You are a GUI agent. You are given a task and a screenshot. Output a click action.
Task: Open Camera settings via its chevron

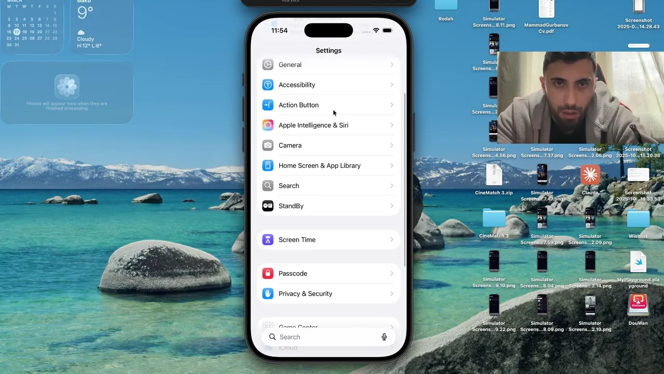pyautogui.click(x=392, y=145)
